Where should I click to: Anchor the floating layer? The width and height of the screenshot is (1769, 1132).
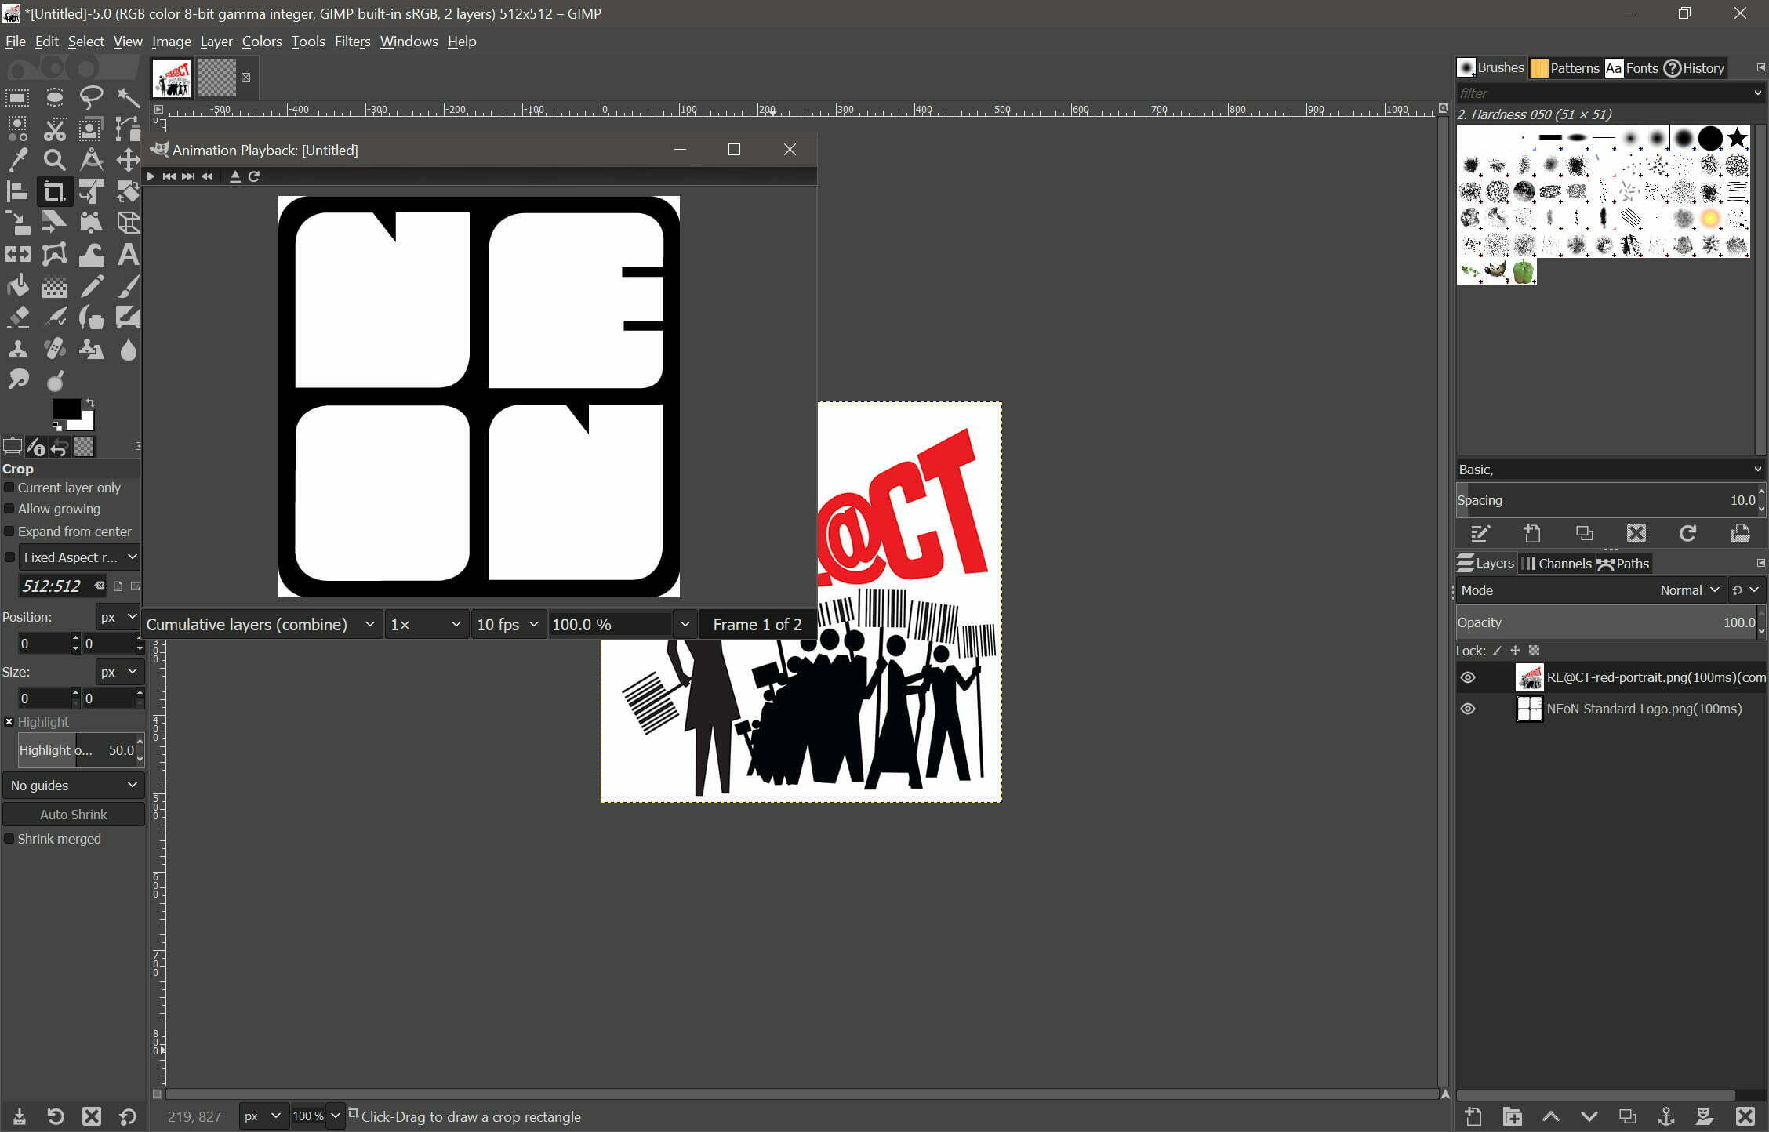pos(1665,1116)
